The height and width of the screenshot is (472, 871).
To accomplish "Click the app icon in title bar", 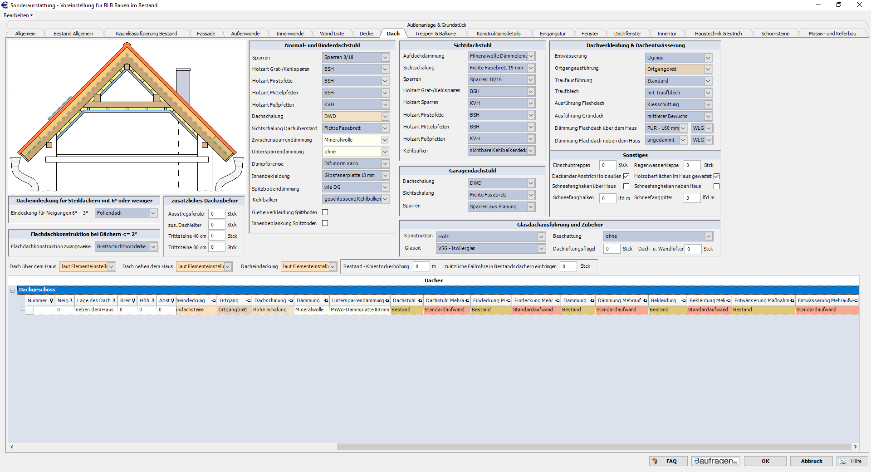I will (5, 5).
